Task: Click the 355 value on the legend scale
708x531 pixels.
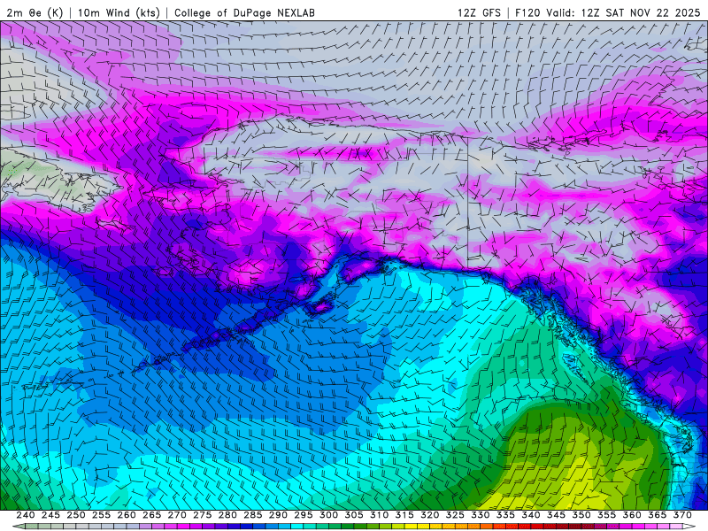Action: (x=607, y=515)
